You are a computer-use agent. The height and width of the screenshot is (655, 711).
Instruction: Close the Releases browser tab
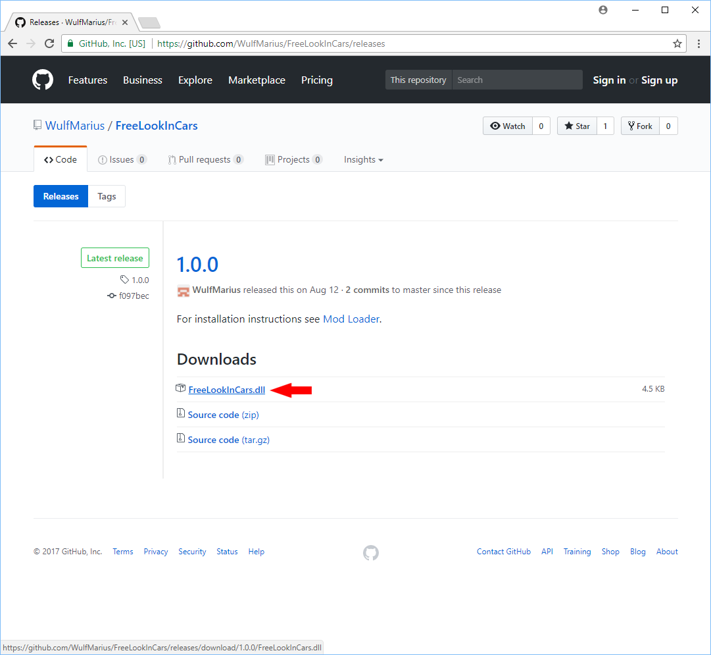pyautogui.click(x=125, y=22)
